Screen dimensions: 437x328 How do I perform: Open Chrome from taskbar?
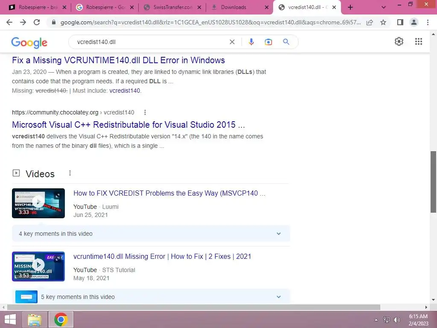(x=61, y=319)
